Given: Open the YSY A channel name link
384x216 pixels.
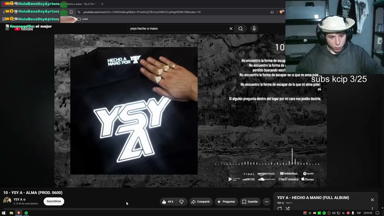Looking at the screenshot, I should [18, 199].
